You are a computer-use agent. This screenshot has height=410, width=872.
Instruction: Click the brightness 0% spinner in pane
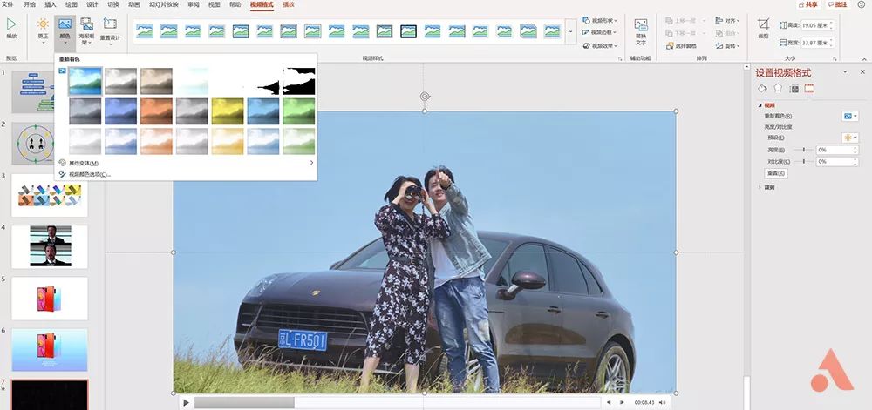855,150
